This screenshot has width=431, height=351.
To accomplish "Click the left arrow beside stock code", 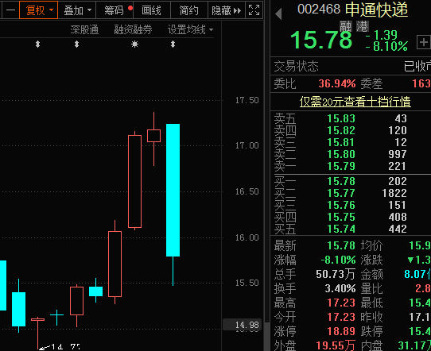I will 278,14.
